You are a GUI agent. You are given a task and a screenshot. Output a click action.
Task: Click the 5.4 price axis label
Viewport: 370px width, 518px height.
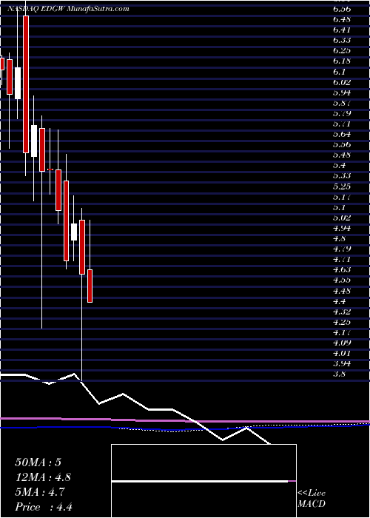coord(340,165)
